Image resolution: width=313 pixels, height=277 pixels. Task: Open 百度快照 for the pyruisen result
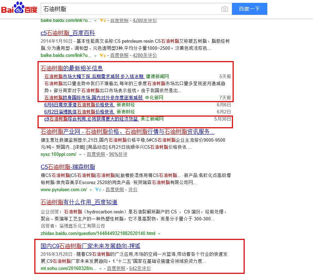115,190
